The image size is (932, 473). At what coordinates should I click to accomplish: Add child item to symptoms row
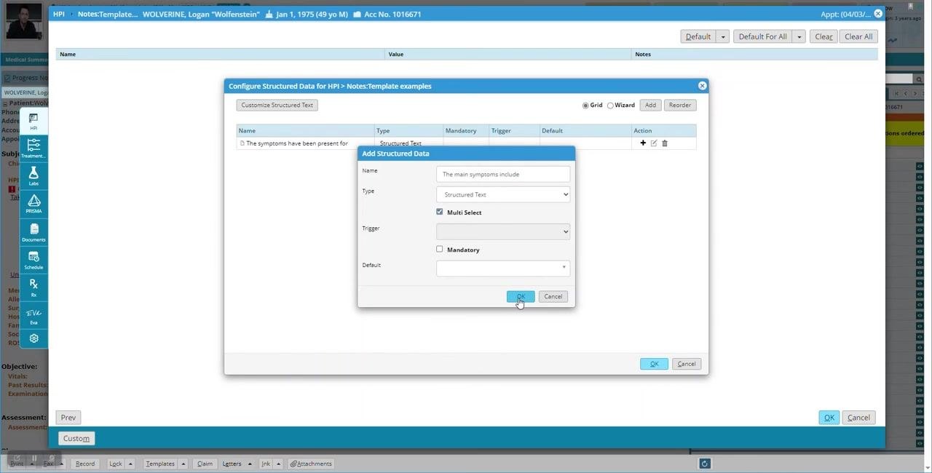(x=643, y=143)
